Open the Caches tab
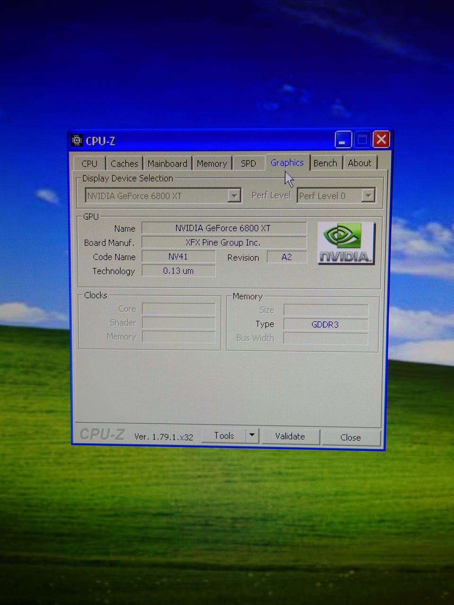 point(124,164)
